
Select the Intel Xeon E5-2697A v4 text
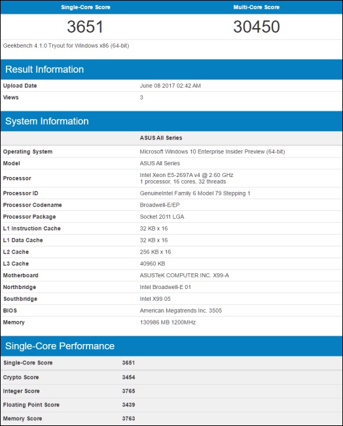point(187,175)
